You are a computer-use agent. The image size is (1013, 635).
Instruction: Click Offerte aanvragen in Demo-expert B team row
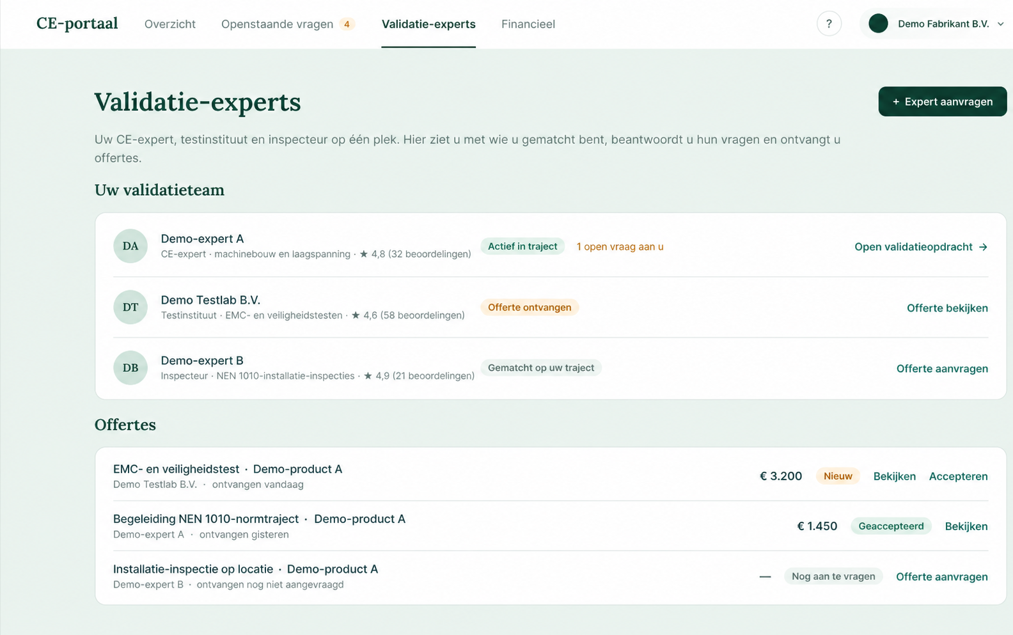coord(942,369)
